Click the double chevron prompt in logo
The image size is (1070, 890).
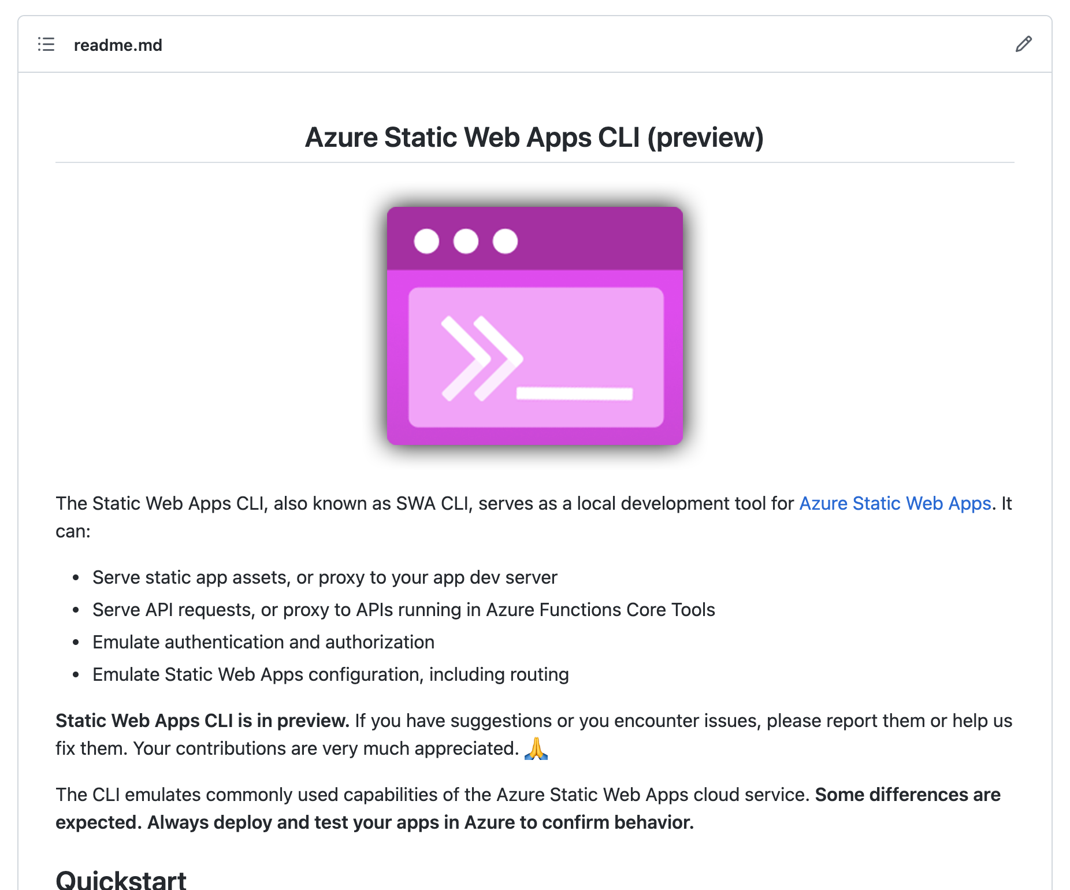click(x=481, y=358)
